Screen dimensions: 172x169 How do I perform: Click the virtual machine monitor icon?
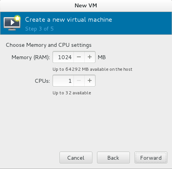tap(12, 24)
